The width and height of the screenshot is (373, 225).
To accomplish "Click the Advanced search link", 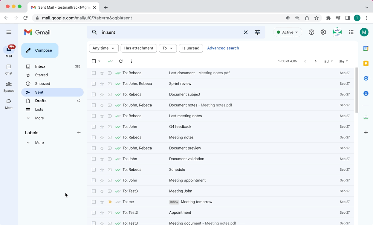I will (x=223, y=48).
